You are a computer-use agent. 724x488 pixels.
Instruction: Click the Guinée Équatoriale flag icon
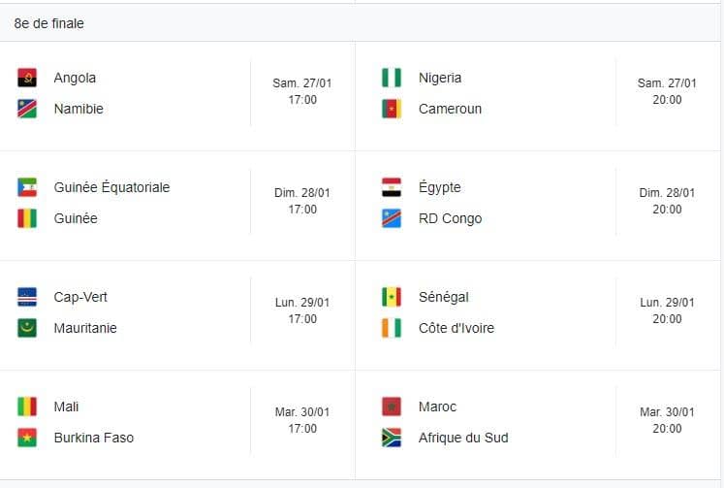(27, 187)
